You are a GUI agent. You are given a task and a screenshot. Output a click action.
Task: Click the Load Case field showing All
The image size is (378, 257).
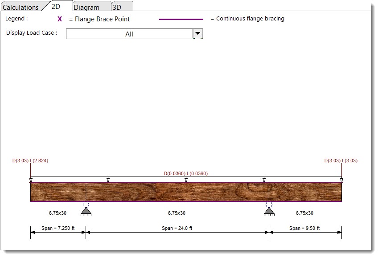tap(129, 34)
